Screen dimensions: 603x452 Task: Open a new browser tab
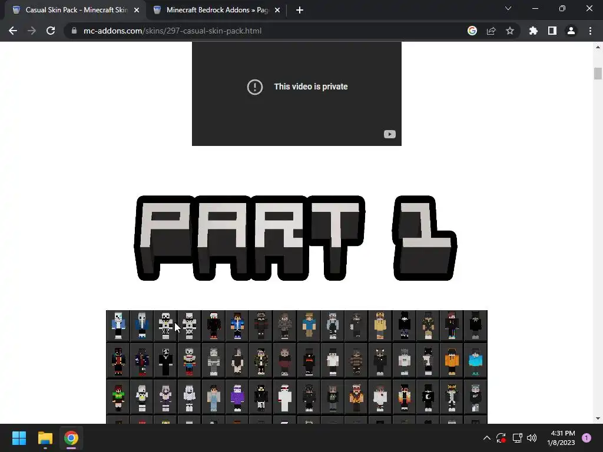(300, 10)
